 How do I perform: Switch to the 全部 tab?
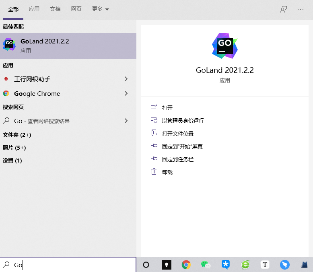(13, 9)
